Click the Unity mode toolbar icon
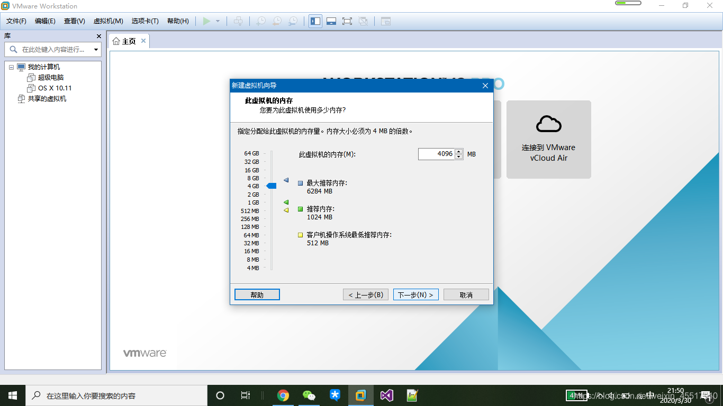The image size is (723, 406). (363, 21)
